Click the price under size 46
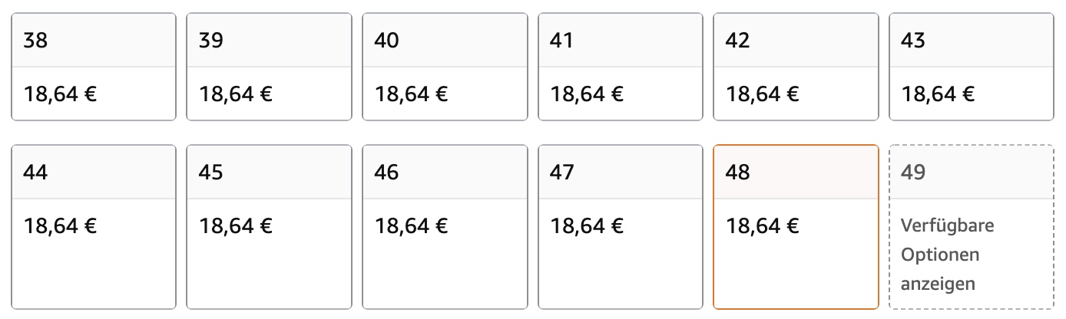Viewport: 1066px width, 319px height. [x=412, y=226]
